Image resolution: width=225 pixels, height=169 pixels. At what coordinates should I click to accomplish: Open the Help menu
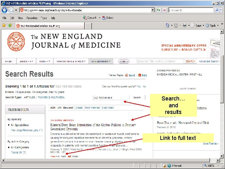click(x=53, y=18)
